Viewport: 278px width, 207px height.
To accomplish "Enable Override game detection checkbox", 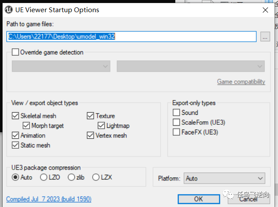I will [15, 52].
